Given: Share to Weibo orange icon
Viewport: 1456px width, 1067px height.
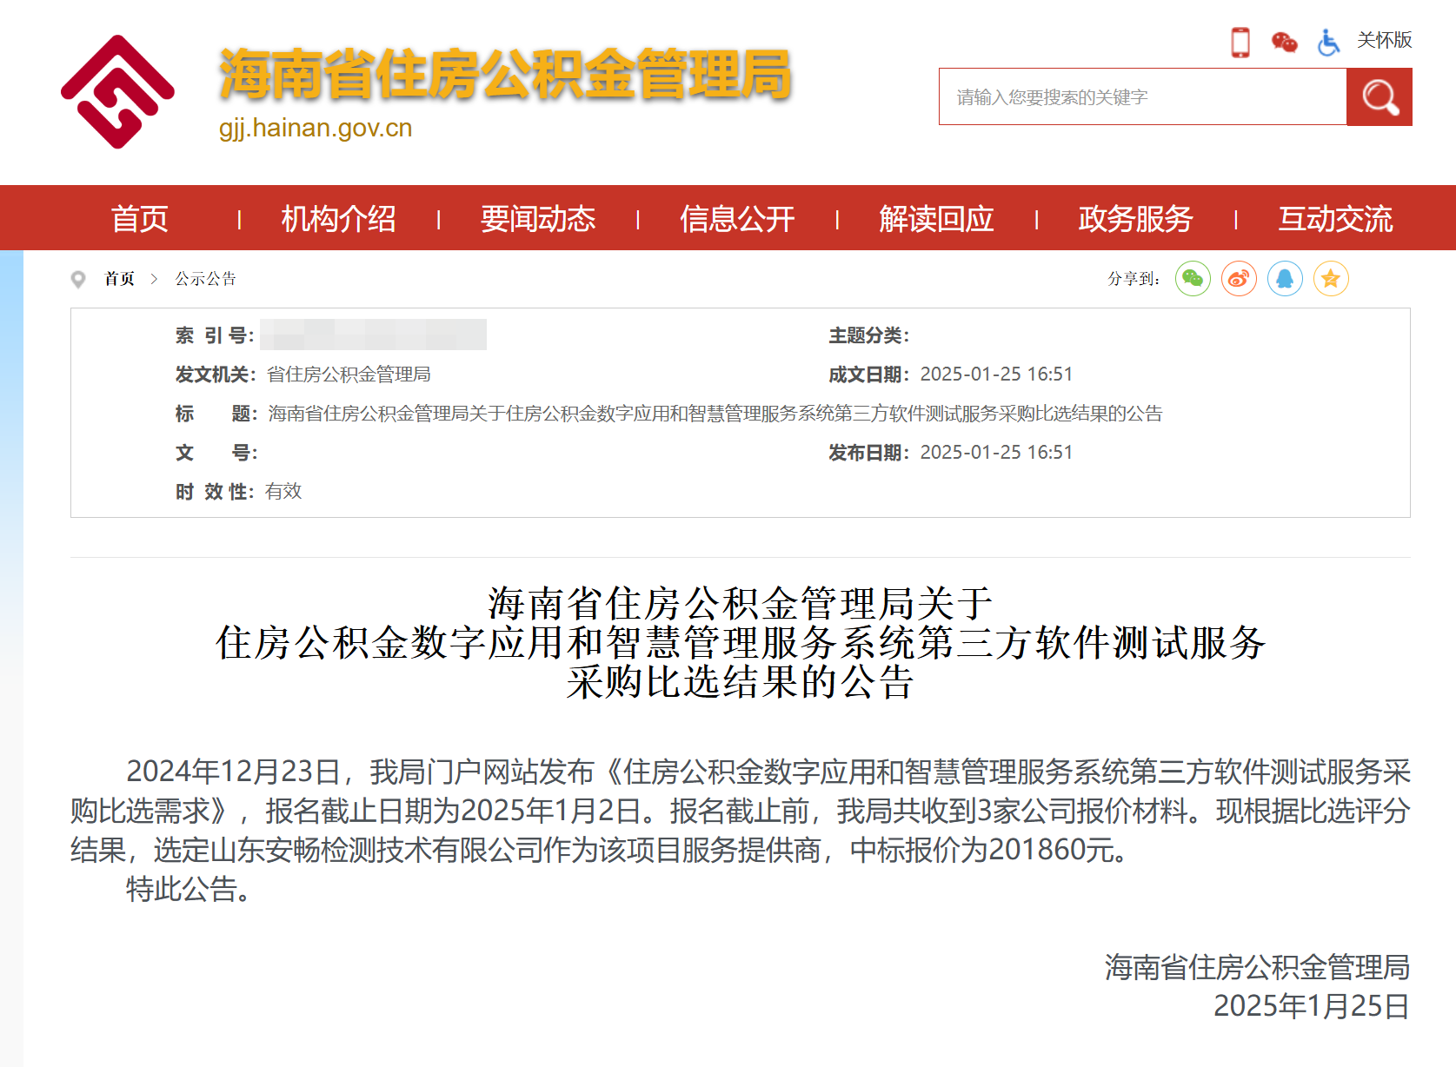Looking at the screenshot, I should (1239, 279).
